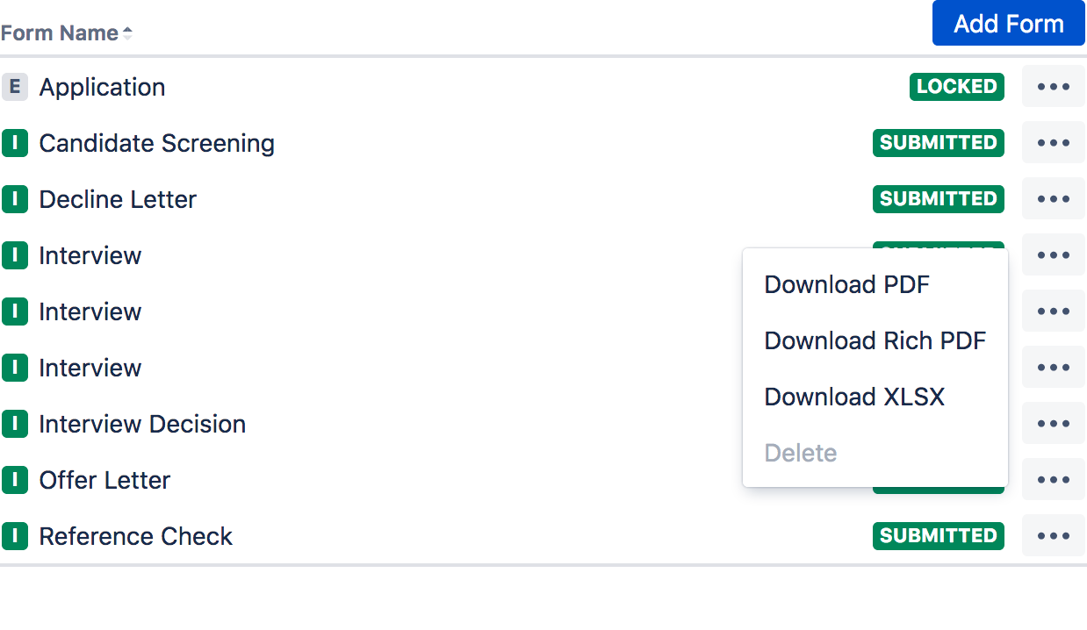Click the I icon next to Candidate Screening
1087x630 pixels.
coord(14,143)
